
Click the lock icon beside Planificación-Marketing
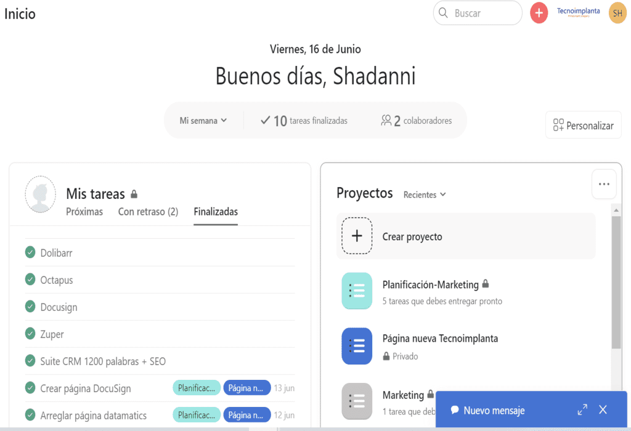point(486,284)
